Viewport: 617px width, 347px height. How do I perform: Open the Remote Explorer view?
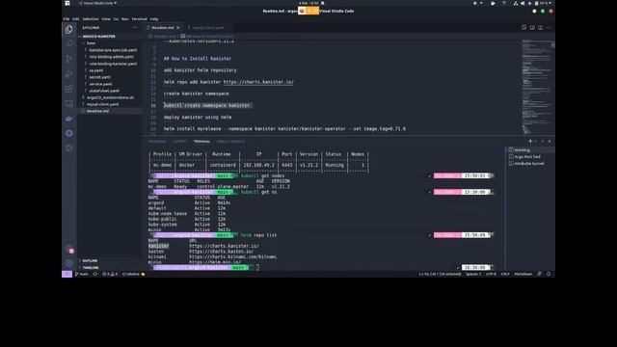tap(69, 103)
